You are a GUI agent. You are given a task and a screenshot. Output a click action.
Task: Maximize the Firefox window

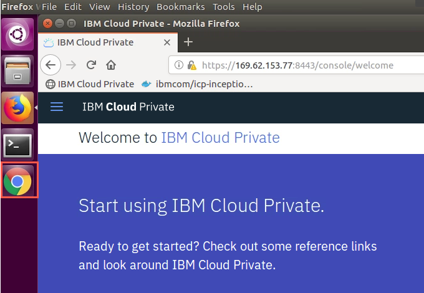71,24
